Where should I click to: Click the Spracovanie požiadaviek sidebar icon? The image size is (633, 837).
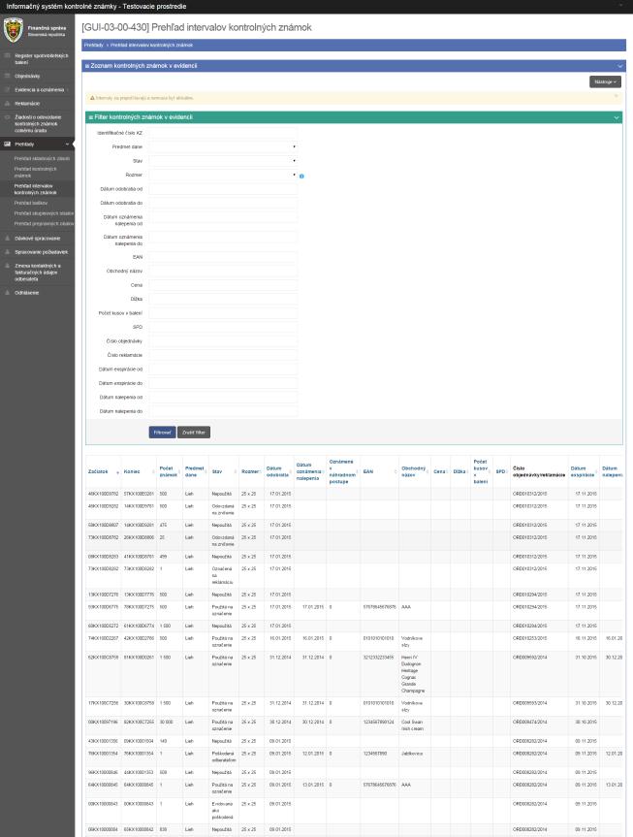click(x=8, y=252)
